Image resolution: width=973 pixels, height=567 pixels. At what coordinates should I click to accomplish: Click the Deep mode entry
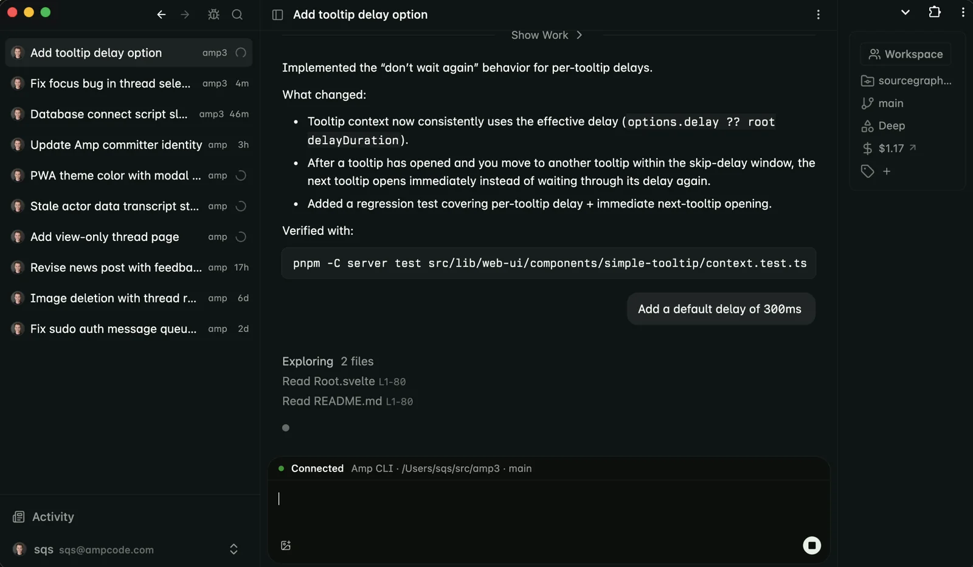click(883, 126)
